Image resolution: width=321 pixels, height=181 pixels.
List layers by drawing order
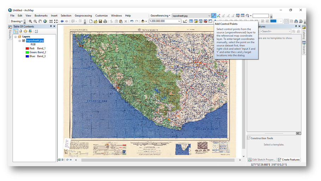coord(16,31)
